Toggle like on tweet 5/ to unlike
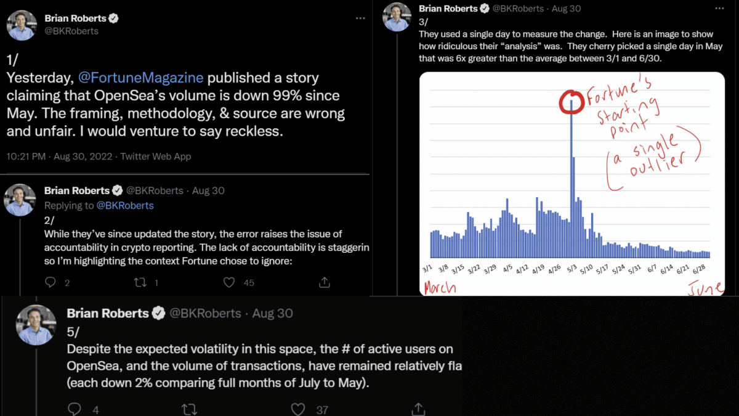This screenshot has width=739, height=416. [x=298, y=409]
